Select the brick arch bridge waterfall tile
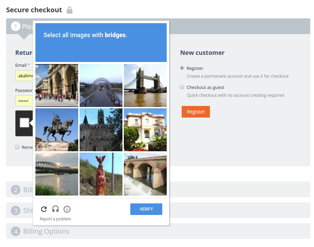This screenshot has height=247, width=314. tap(145, 174)
